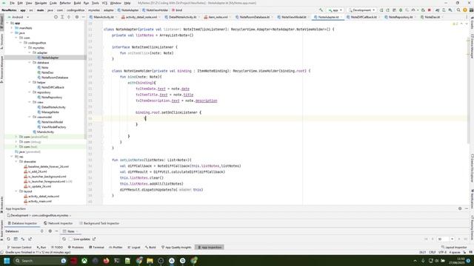The width and height of the screenshot is (474, 266).
Task: Select NoteDao file in project tree
Action: click(47, 72)
